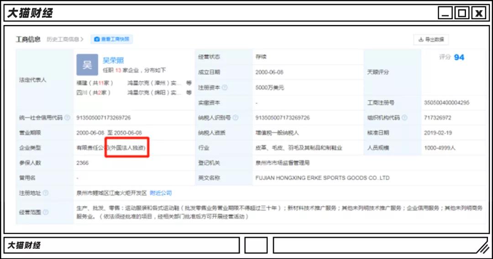Click the 吴 avatar thumbnail

pyautogui.click(x=87, y=65)
